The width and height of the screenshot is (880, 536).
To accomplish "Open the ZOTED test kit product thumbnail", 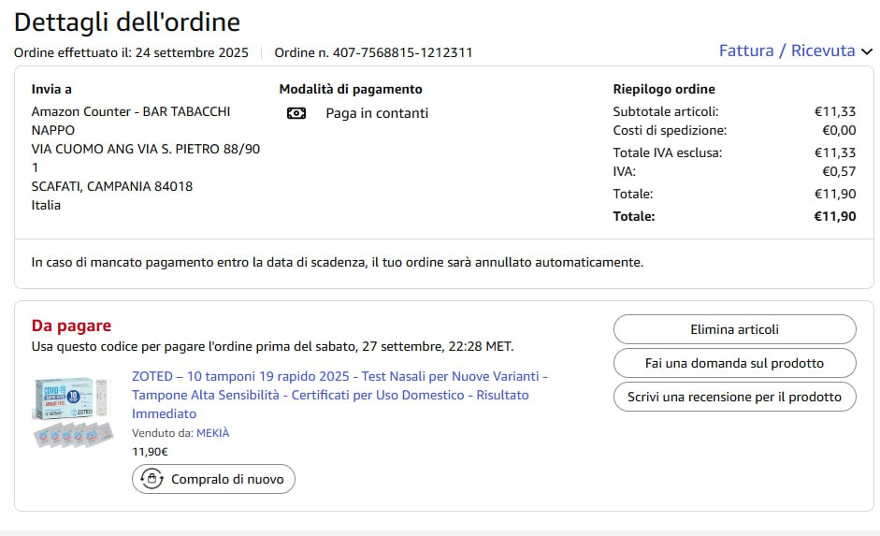I will coord(73,412).
